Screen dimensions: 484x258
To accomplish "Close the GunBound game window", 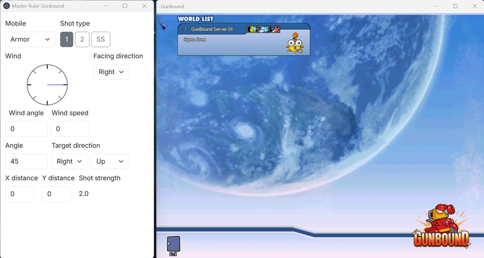I will point(475,6).
